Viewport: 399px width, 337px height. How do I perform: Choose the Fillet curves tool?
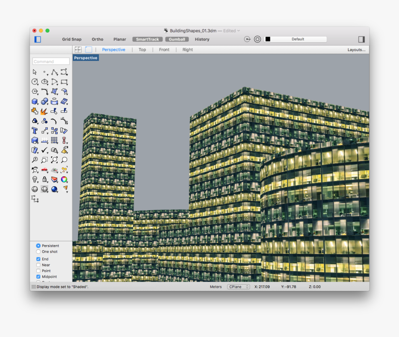[x=45, y=91]
